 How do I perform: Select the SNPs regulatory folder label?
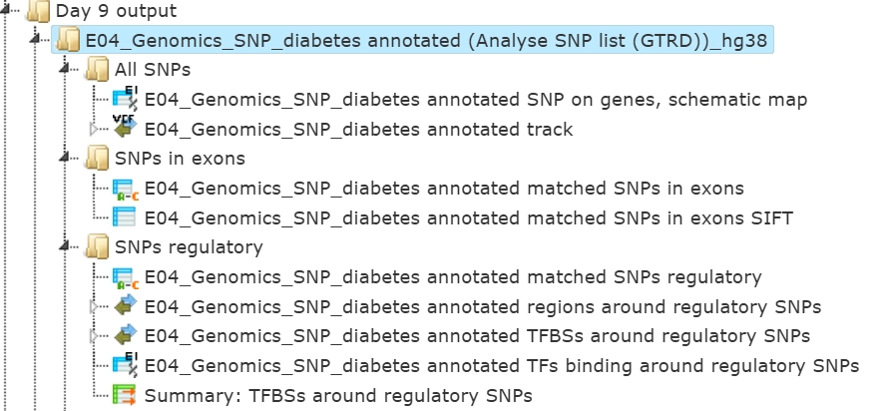click(x=189, y=246)
